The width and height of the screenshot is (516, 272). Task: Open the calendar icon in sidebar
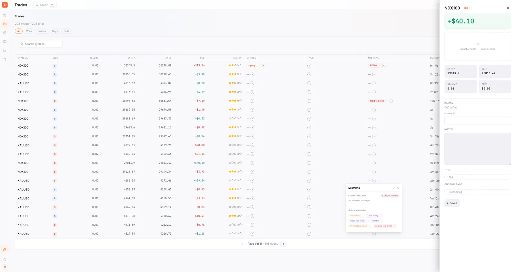(x=5, y=33)
